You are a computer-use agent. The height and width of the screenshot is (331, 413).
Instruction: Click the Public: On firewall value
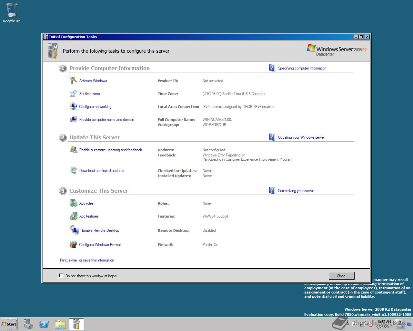click(210, 245)
